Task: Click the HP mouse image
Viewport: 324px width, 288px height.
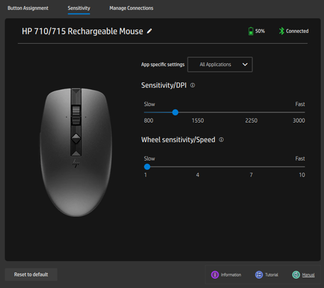Action: (76, 152)
